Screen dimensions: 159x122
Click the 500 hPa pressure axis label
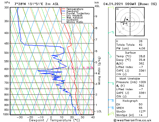(x=7, y=53)
